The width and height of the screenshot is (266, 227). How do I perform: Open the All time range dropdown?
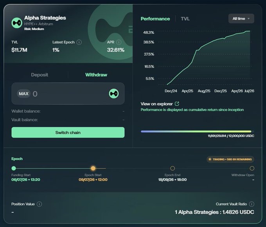pos(241,18)
